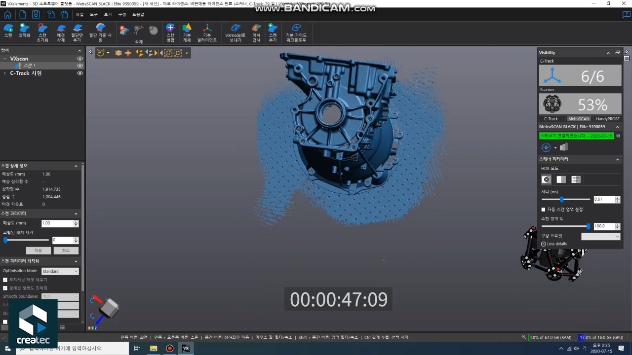Click the 스캔 병합 merge icon

pyautogui.click(x=170, y=33)
